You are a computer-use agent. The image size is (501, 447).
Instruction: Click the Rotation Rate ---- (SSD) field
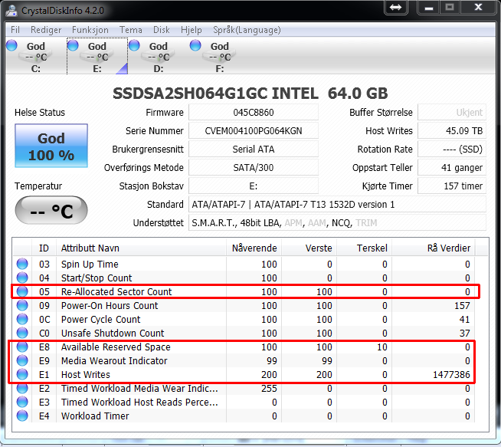(452, 150)
